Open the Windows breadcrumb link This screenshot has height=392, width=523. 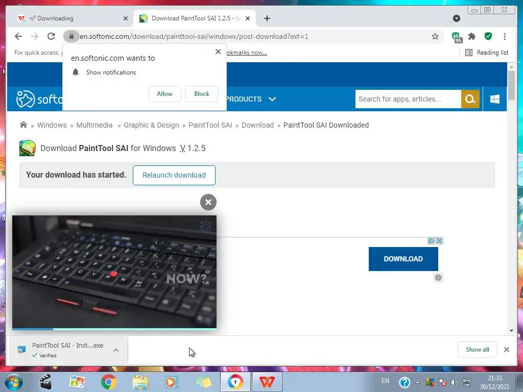click(x=52, y=125)
